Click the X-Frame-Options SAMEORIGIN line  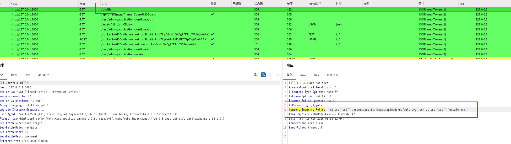click(310, 96)
